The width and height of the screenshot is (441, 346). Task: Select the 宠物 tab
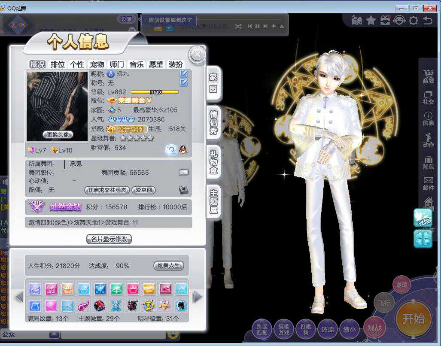coord(97,64)
